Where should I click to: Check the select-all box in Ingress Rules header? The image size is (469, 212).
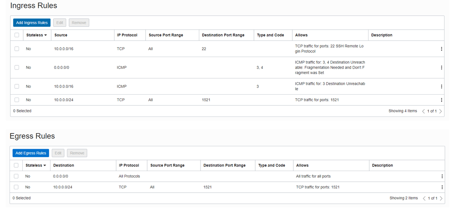17,35
